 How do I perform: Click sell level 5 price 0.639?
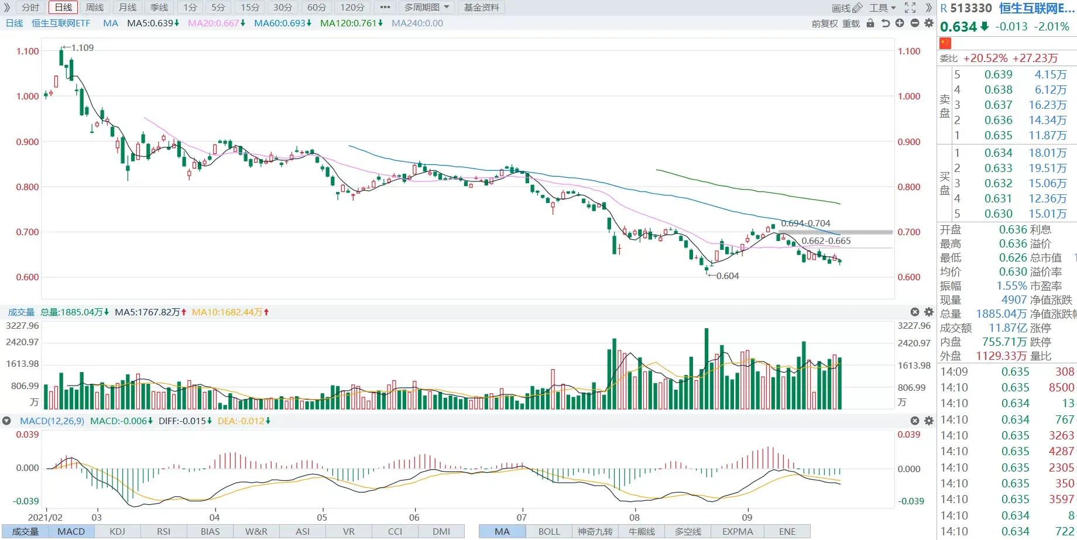(998, 74)
